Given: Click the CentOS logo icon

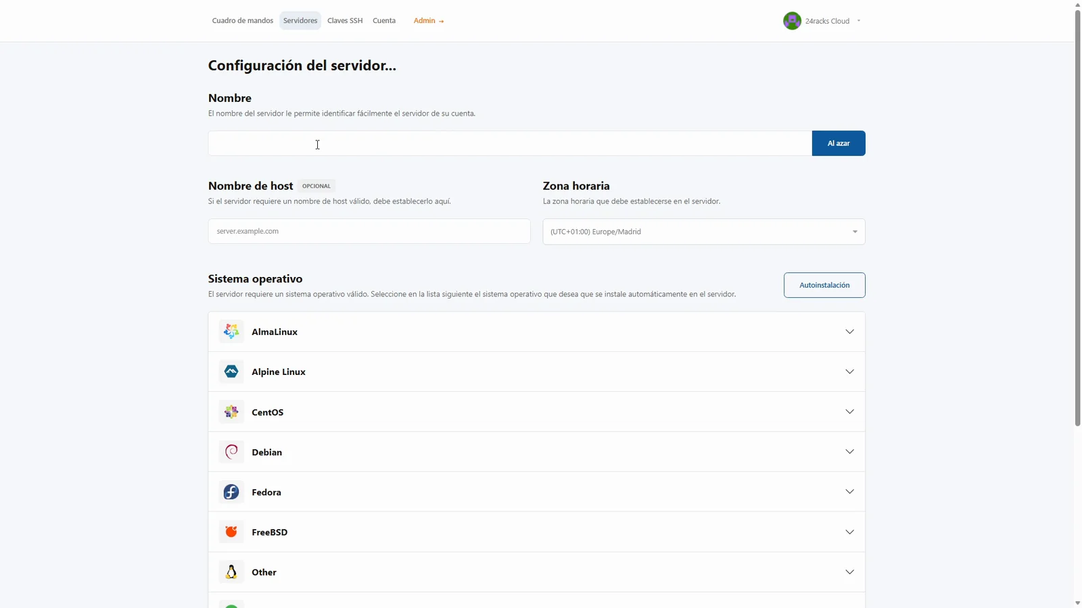Looking at the screenshot, I should pos(231,411).
